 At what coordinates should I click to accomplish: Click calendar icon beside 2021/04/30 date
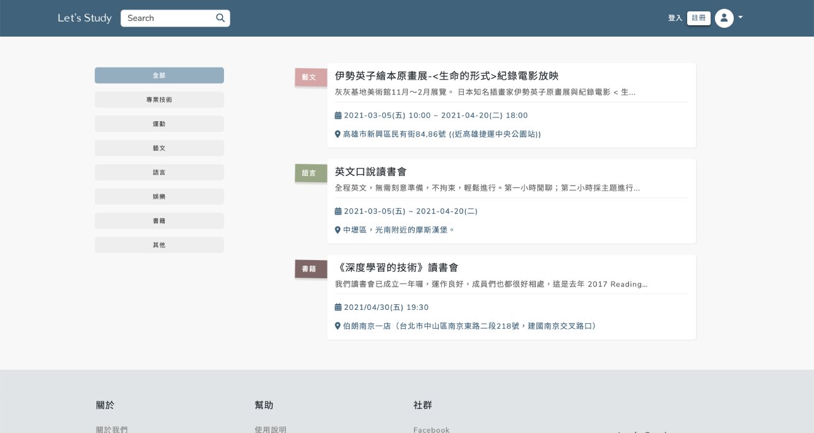(x=338, y=307)
